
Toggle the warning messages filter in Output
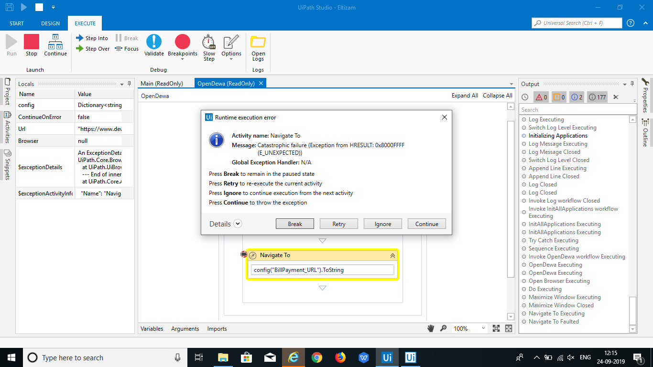(x=559, y=97)
